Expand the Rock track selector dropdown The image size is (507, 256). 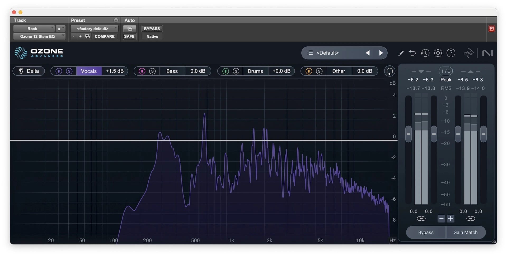[34, 29]
